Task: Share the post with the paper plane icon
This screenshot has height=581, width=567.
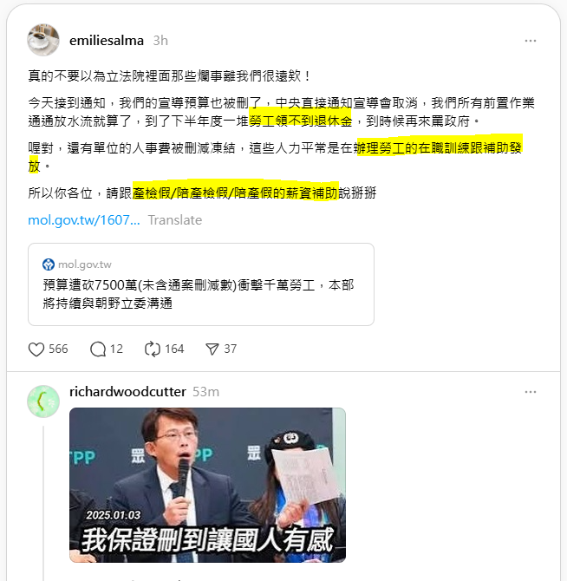Action: pyautogui.click(x=212, y=349)
